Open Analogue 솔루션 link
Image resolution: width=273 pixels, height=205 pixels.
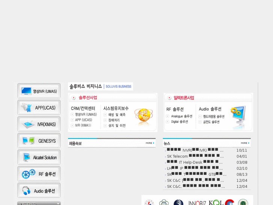pyautogui.click(x=182, y=116)
